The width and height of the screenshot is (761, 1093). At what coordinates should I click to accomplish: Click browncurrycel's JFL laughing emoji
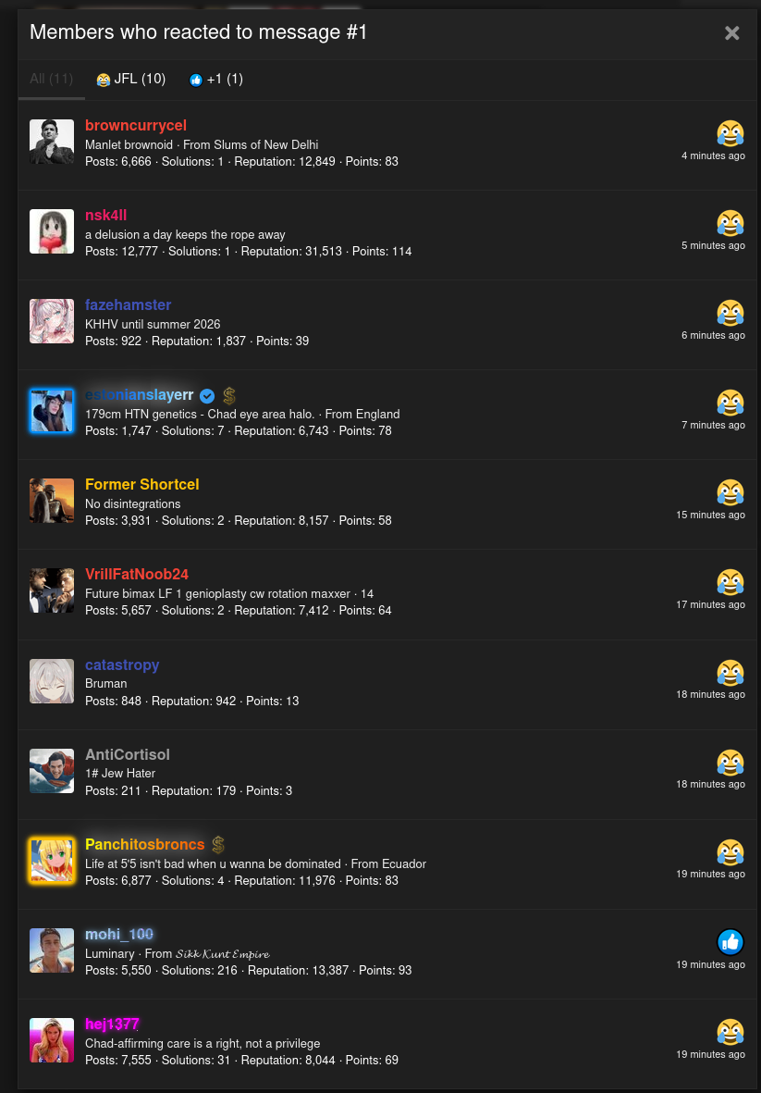click(x=730, y=133)
